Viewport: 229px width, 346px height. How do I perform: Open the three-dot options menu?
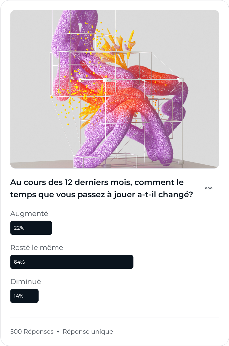point(208,188)
